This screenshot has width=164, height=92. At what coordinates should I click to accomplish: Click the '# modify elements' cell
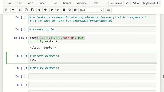(92, 68)
